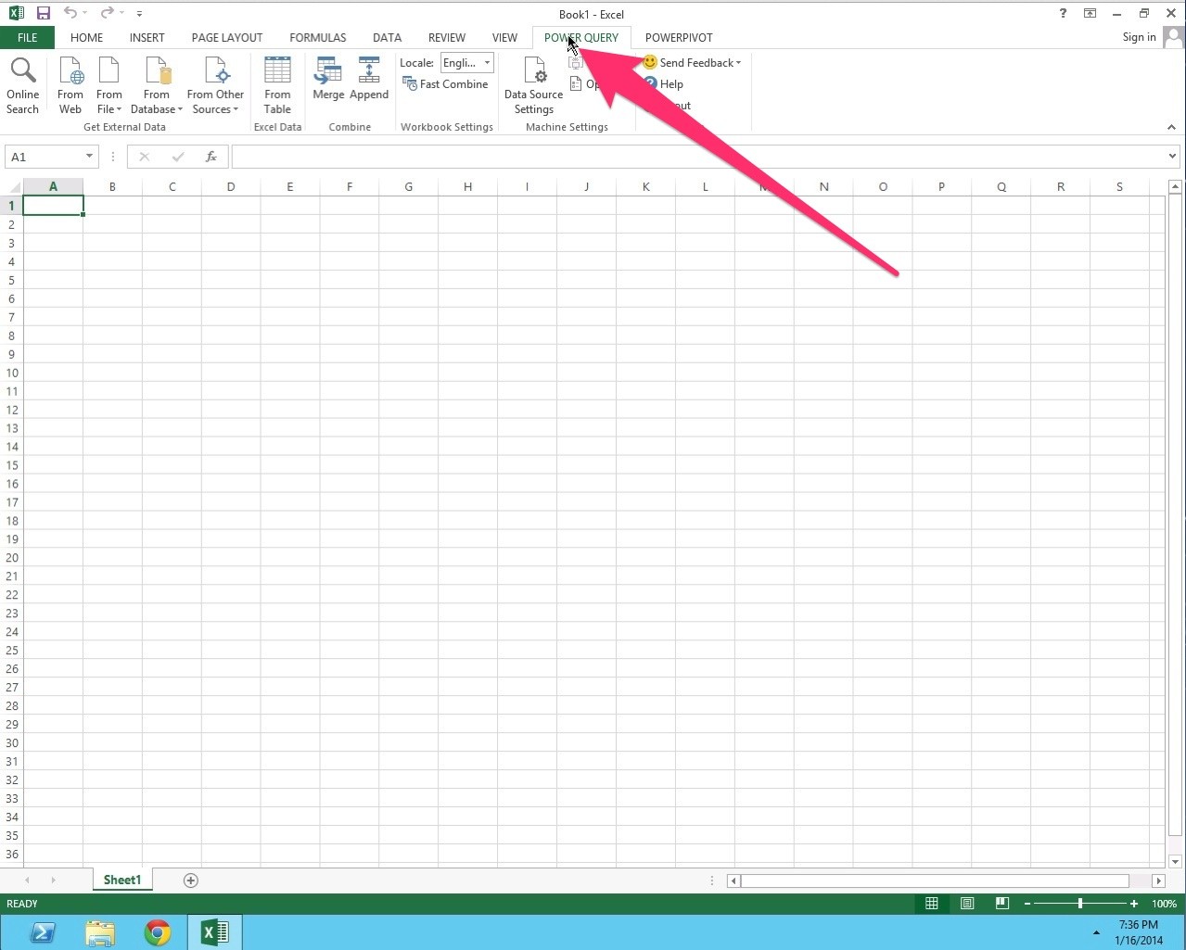Viewport: 1186px width, 950px height.
Task: Switch to Normal view
Action: [x=932, y=904]
